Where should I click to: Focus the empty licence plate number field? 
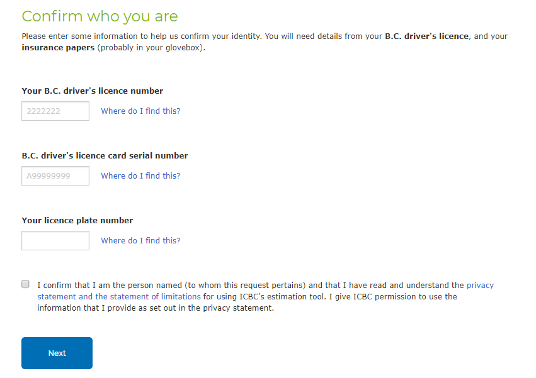[55, 240]
